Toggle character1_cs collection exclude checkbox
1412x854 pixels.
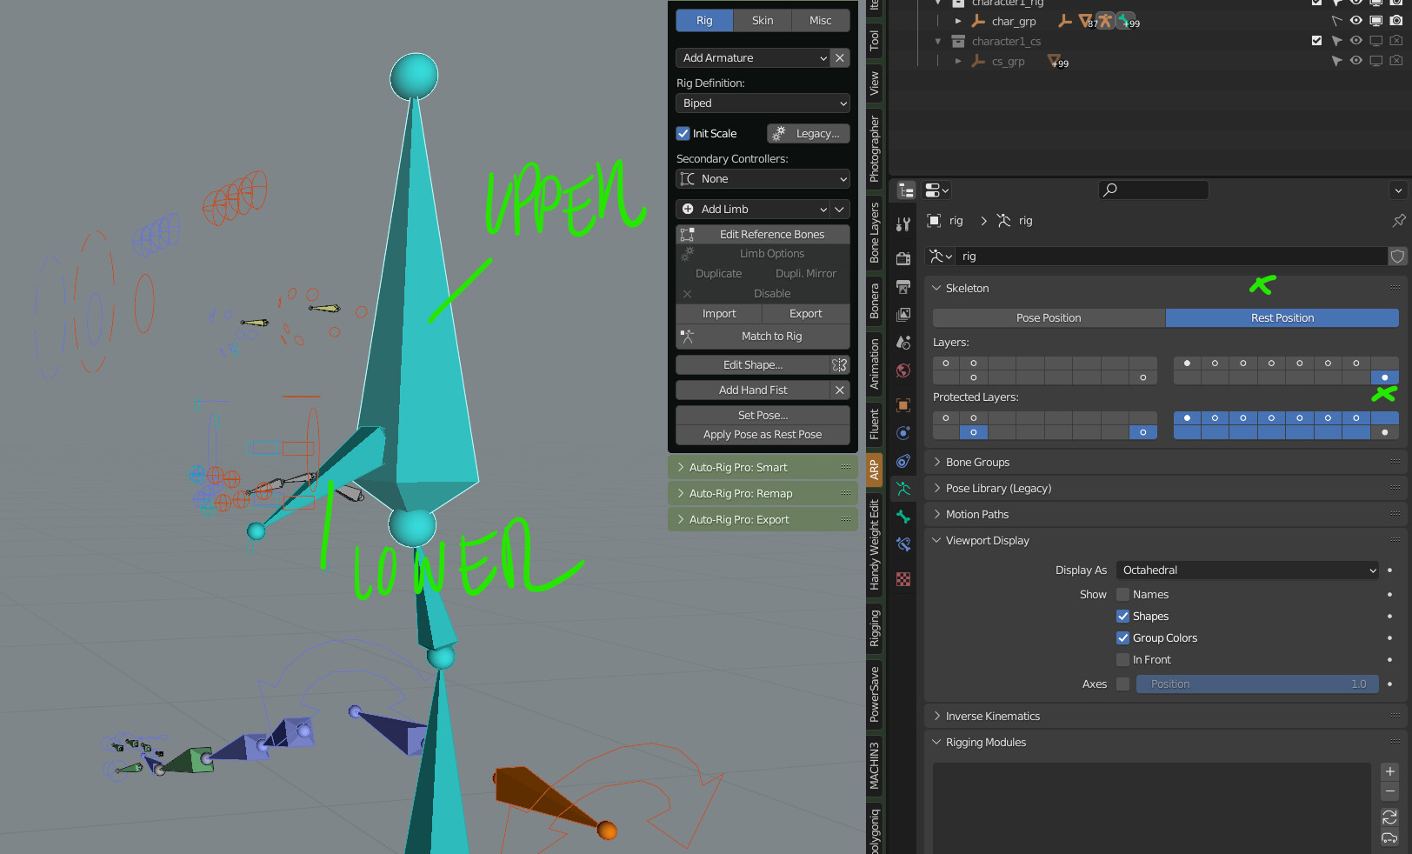[1316, 41]
